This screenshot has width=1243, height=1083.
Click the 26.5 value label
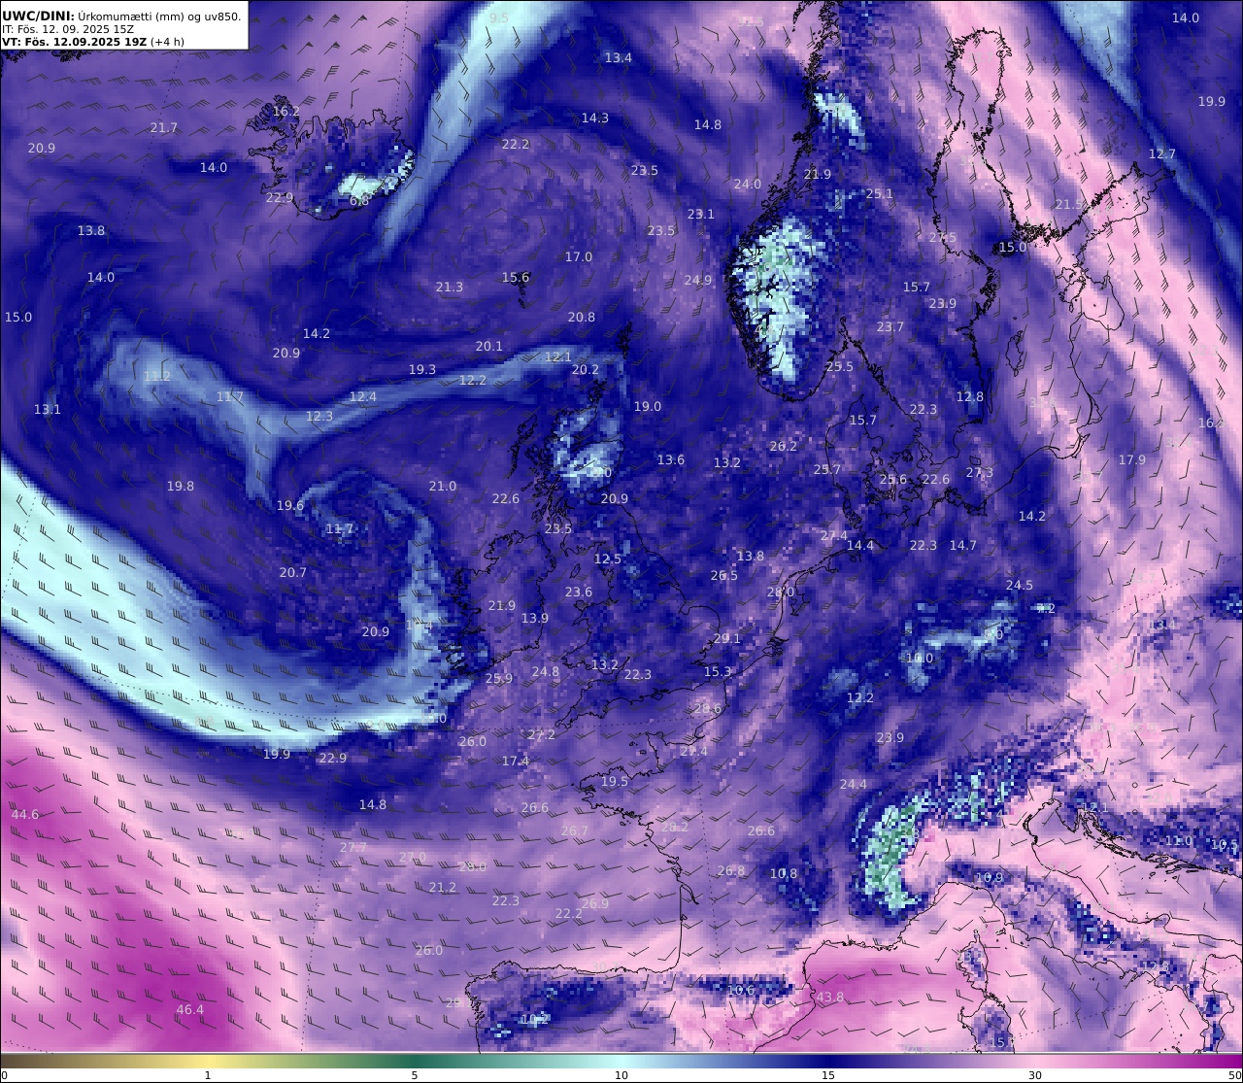[724, 576]
